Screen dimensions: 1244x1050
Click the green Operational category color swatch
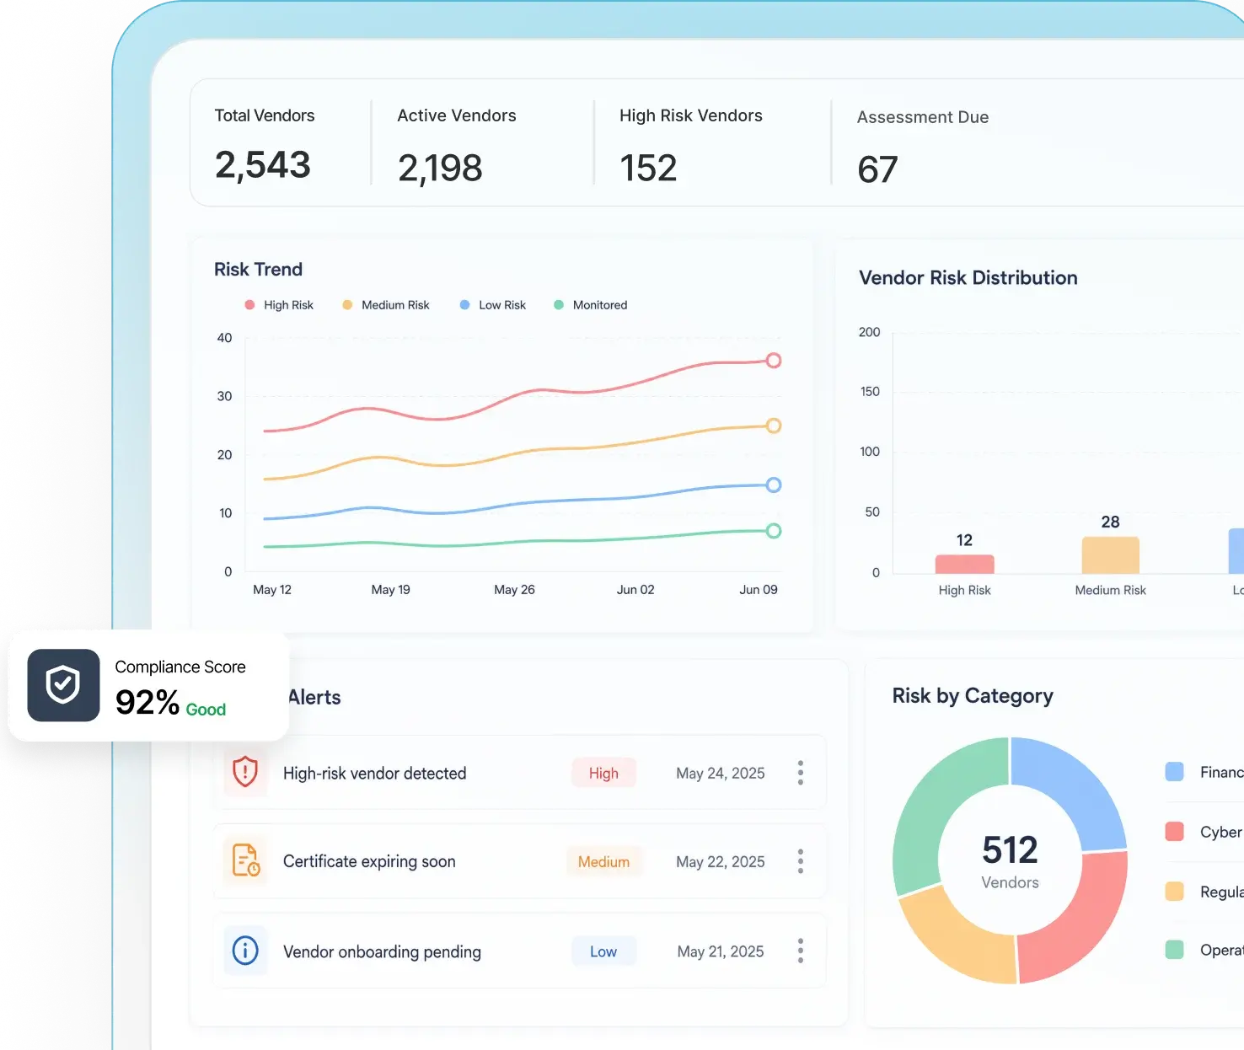pos(1175,950)
